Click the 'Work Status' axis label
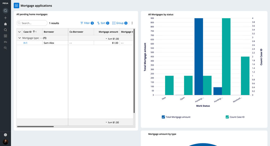 click(x=203, y=106)
